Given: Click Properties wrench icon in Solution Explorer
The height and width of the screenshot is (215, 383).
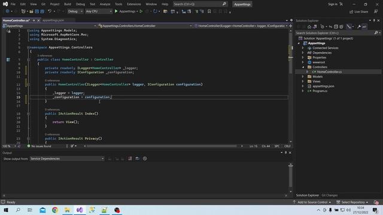Looking at the screenshot, I should pyautogui.click(x=359, y=26).
